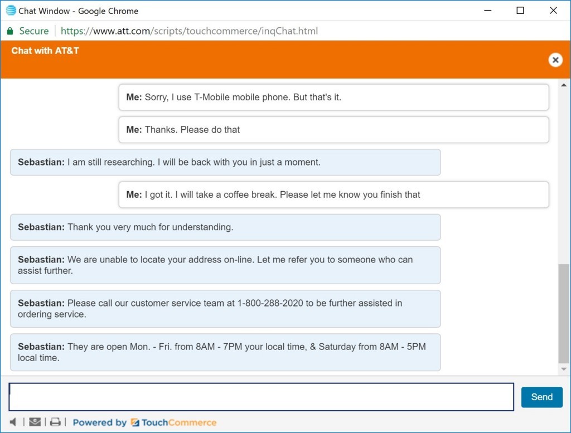Maximize the Chrome chat window
The image size is (571, 433).
tap(520, 11)
